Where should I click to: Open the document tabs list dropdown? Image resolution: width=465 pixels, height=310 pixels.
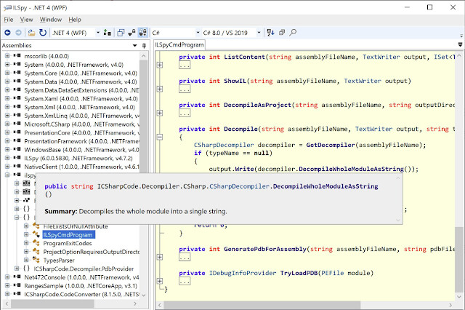pos(460,45)
